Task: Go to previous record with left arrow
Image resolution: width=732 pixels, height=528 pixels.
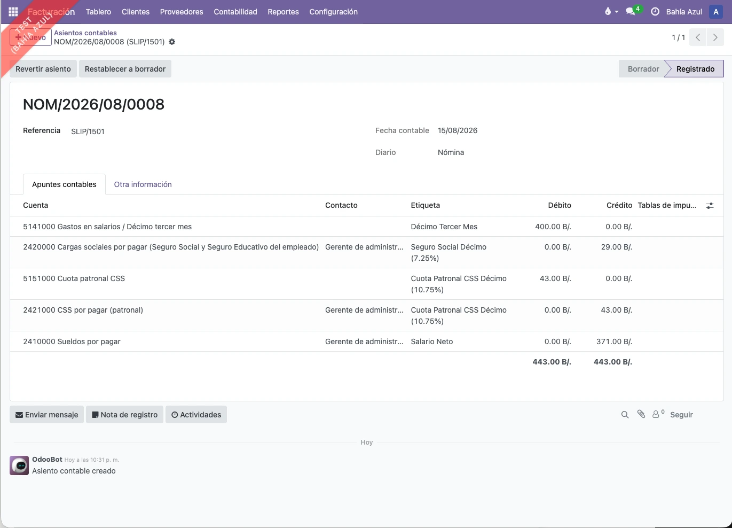Action: 698,37
